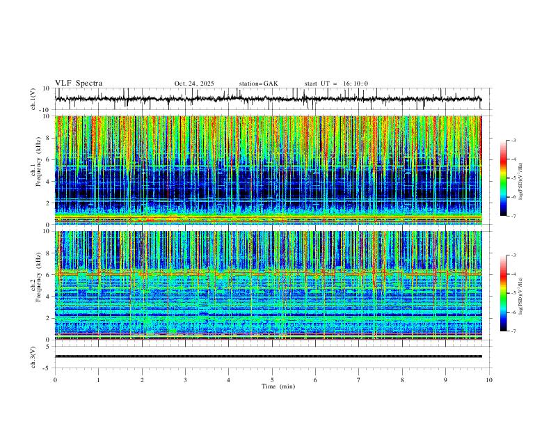Click the 5 minute tick label on time axis
This screenshot has width=551, height=426.
272,380
